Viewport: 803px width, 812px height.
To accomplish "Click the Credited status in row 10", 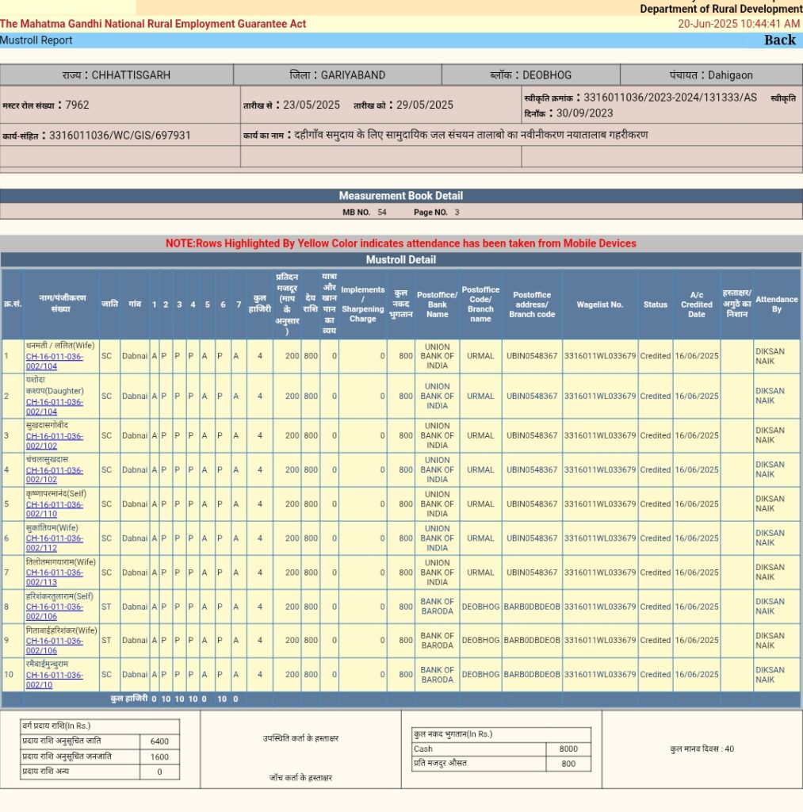I will [655, 675].
